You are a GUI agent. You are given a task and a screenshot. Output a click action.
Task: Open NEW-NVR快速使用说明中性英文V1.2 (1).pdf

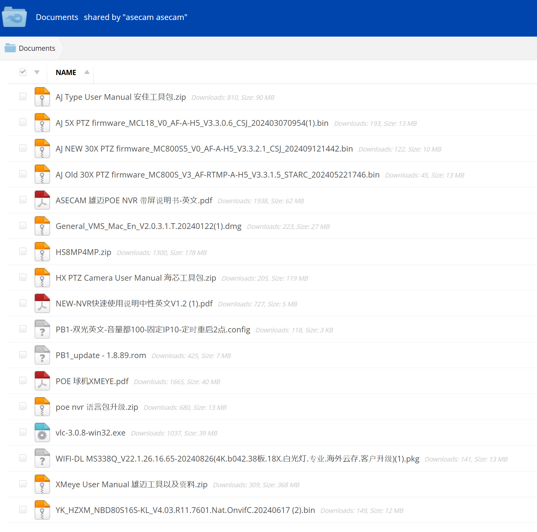[x=134, y=304]
